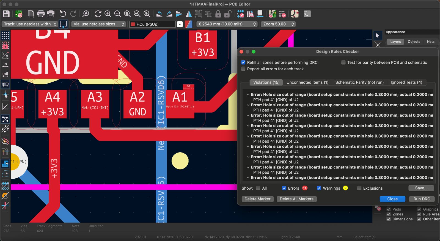Uncheck the Warnings filter checkbox
This screenshot has width=440, height=241.
319,188
